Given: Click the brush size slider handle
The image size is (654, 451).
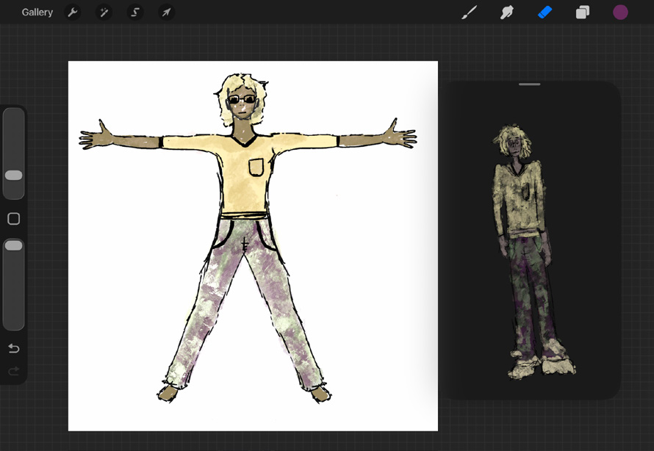Looking at the screenshot, I should (14, 175).
